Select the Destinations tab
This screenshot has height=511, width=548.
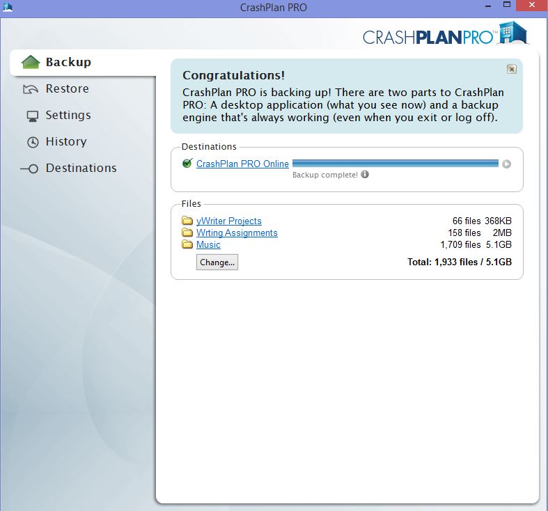click(81, 168)
